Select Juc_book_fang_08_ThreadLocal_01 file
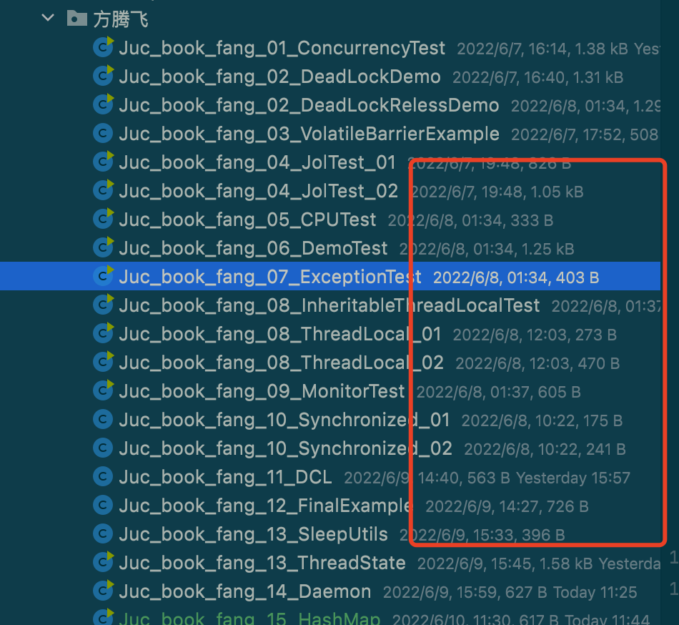This screenshot has width=679, height=625. [x=280, y=334]
